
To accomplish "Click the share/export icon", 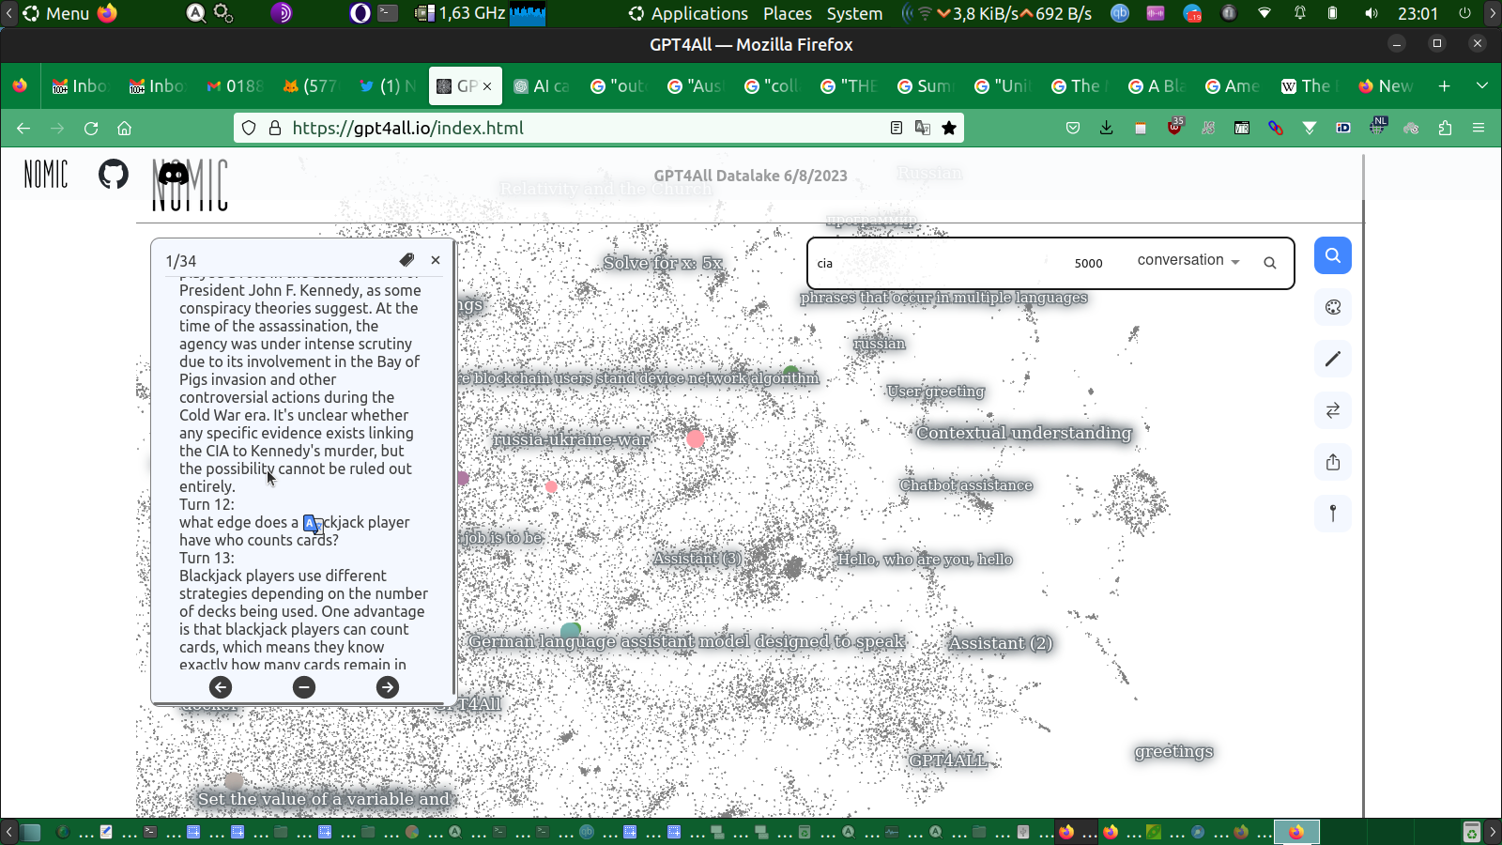I will [1333, 462].
